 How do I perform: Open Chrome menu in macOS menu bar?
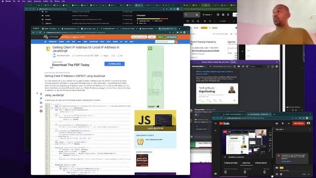point(8,1)
